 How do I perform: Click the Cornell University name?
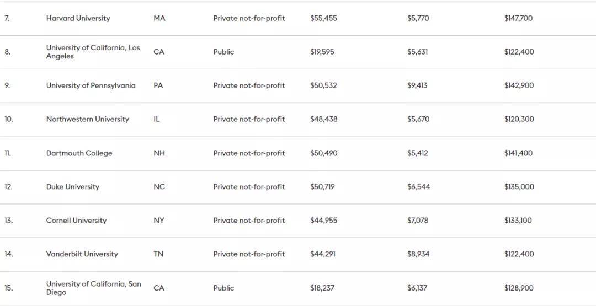click(76, 220)
